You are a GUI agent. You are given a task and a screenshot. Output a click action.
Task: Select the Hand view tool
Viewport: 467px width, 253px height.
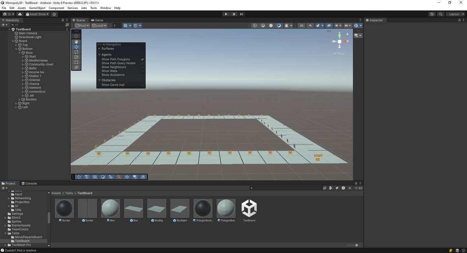click(76, 41)
